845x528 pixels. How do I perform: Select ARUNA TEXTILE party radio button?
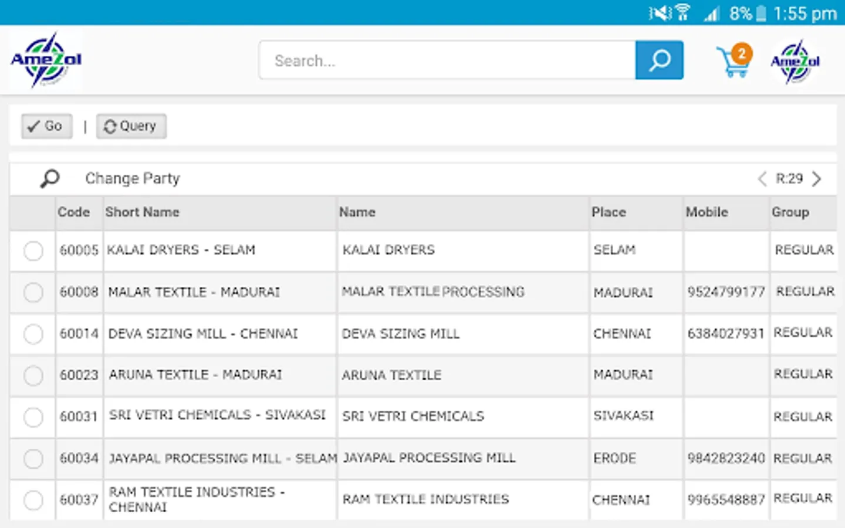33,375
